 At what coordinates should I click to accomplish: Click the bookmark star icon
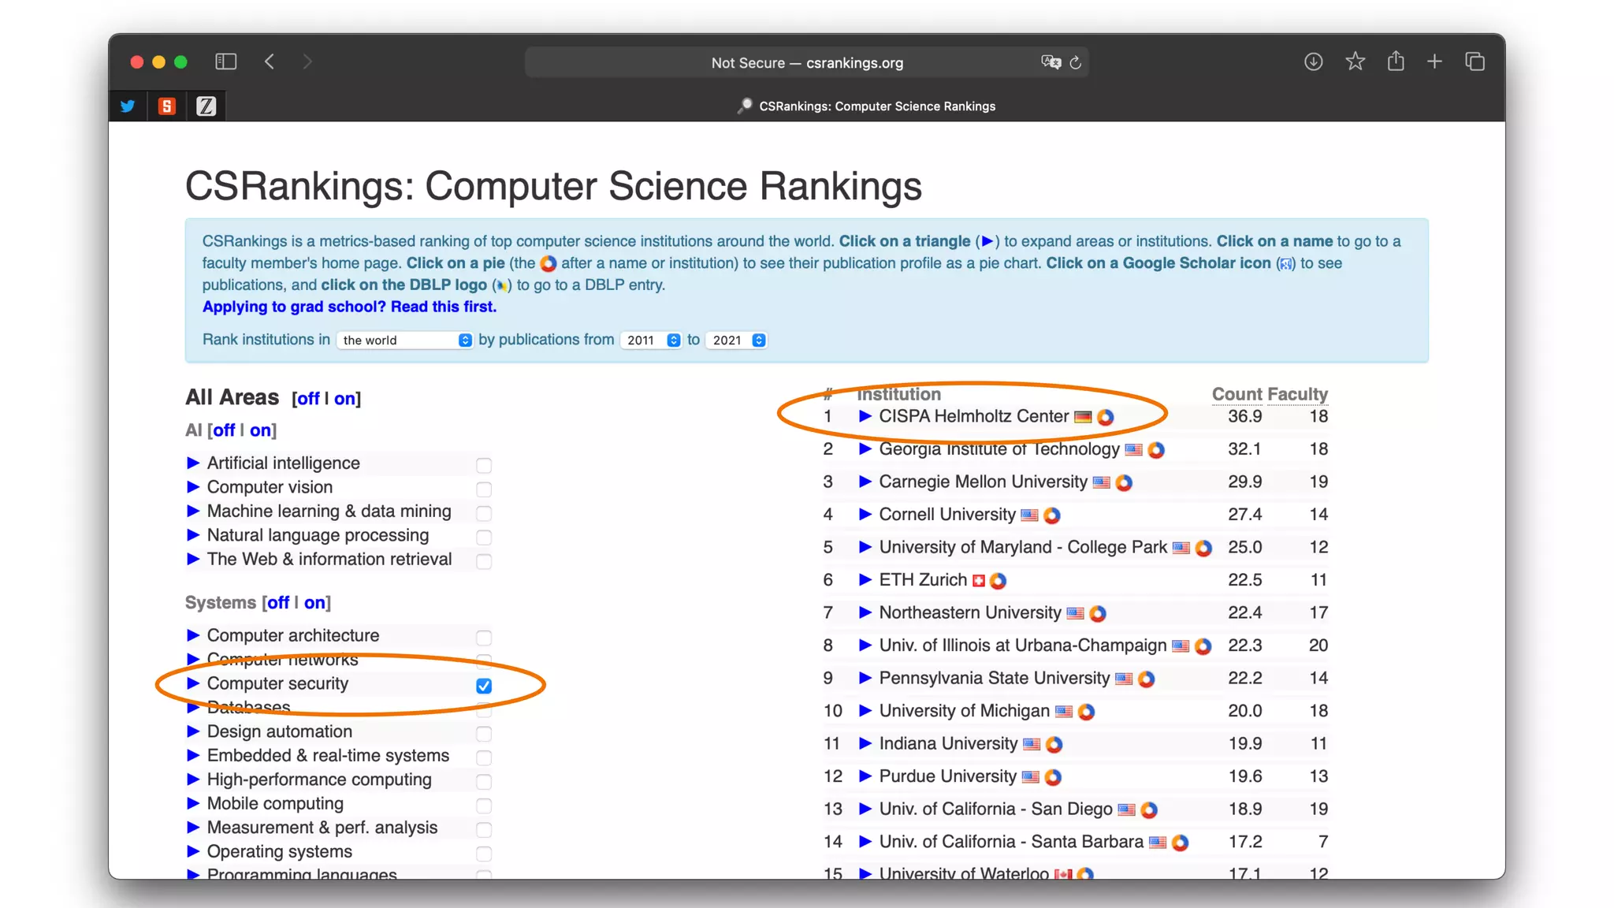point(1355,61)
